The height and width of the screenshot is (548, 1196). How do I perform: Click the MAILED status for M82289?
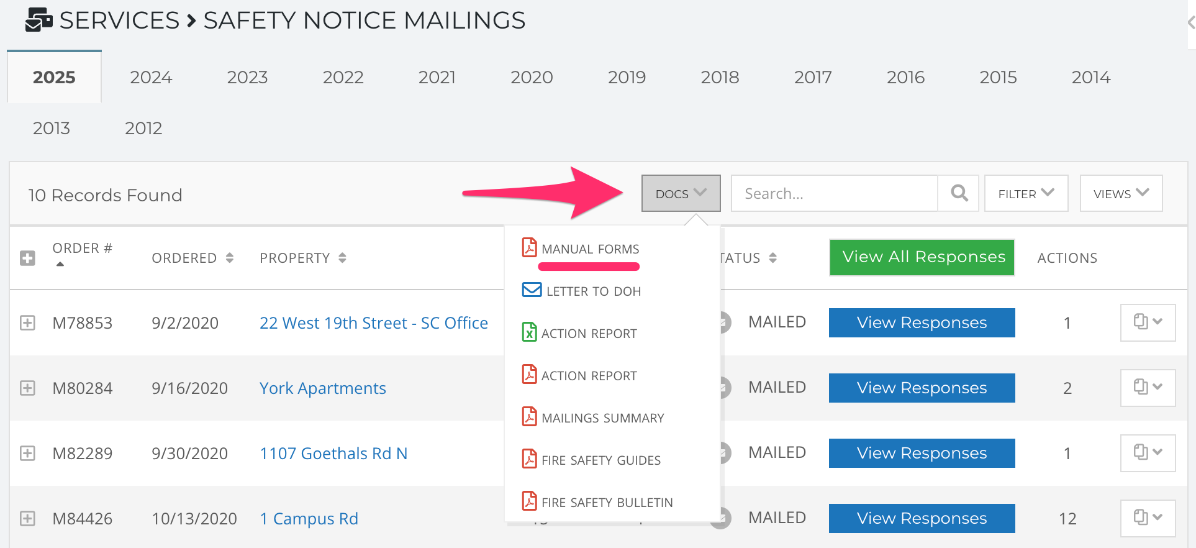(777, 452)
